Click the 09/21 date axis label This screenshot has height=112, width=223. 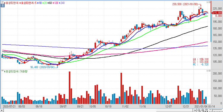[80, 106]
